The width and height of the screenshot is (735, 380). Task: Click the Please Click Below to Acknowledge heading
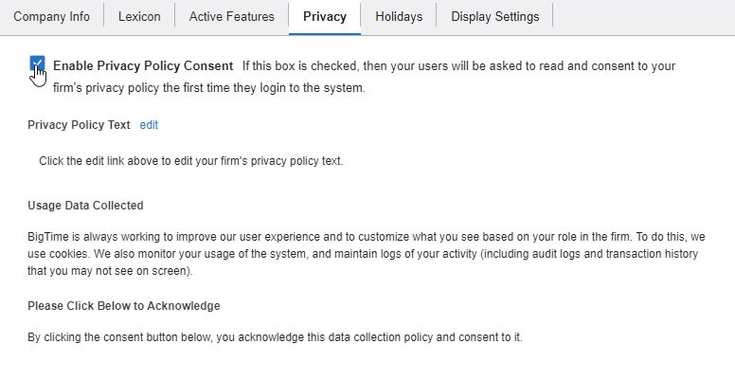(x=124, y=306)
